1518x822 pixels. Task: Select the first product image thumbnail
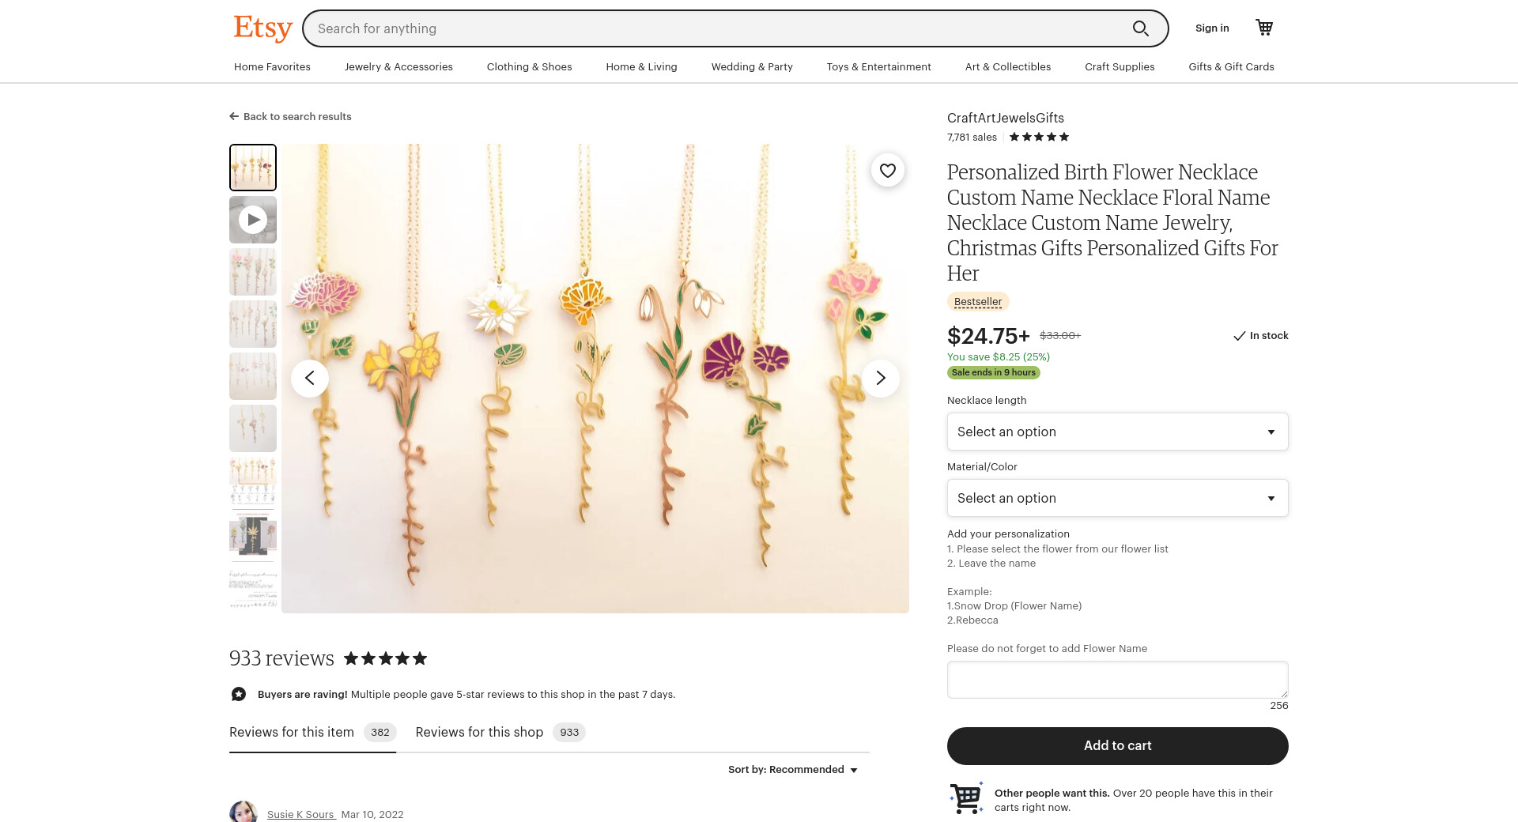point(253,168)
